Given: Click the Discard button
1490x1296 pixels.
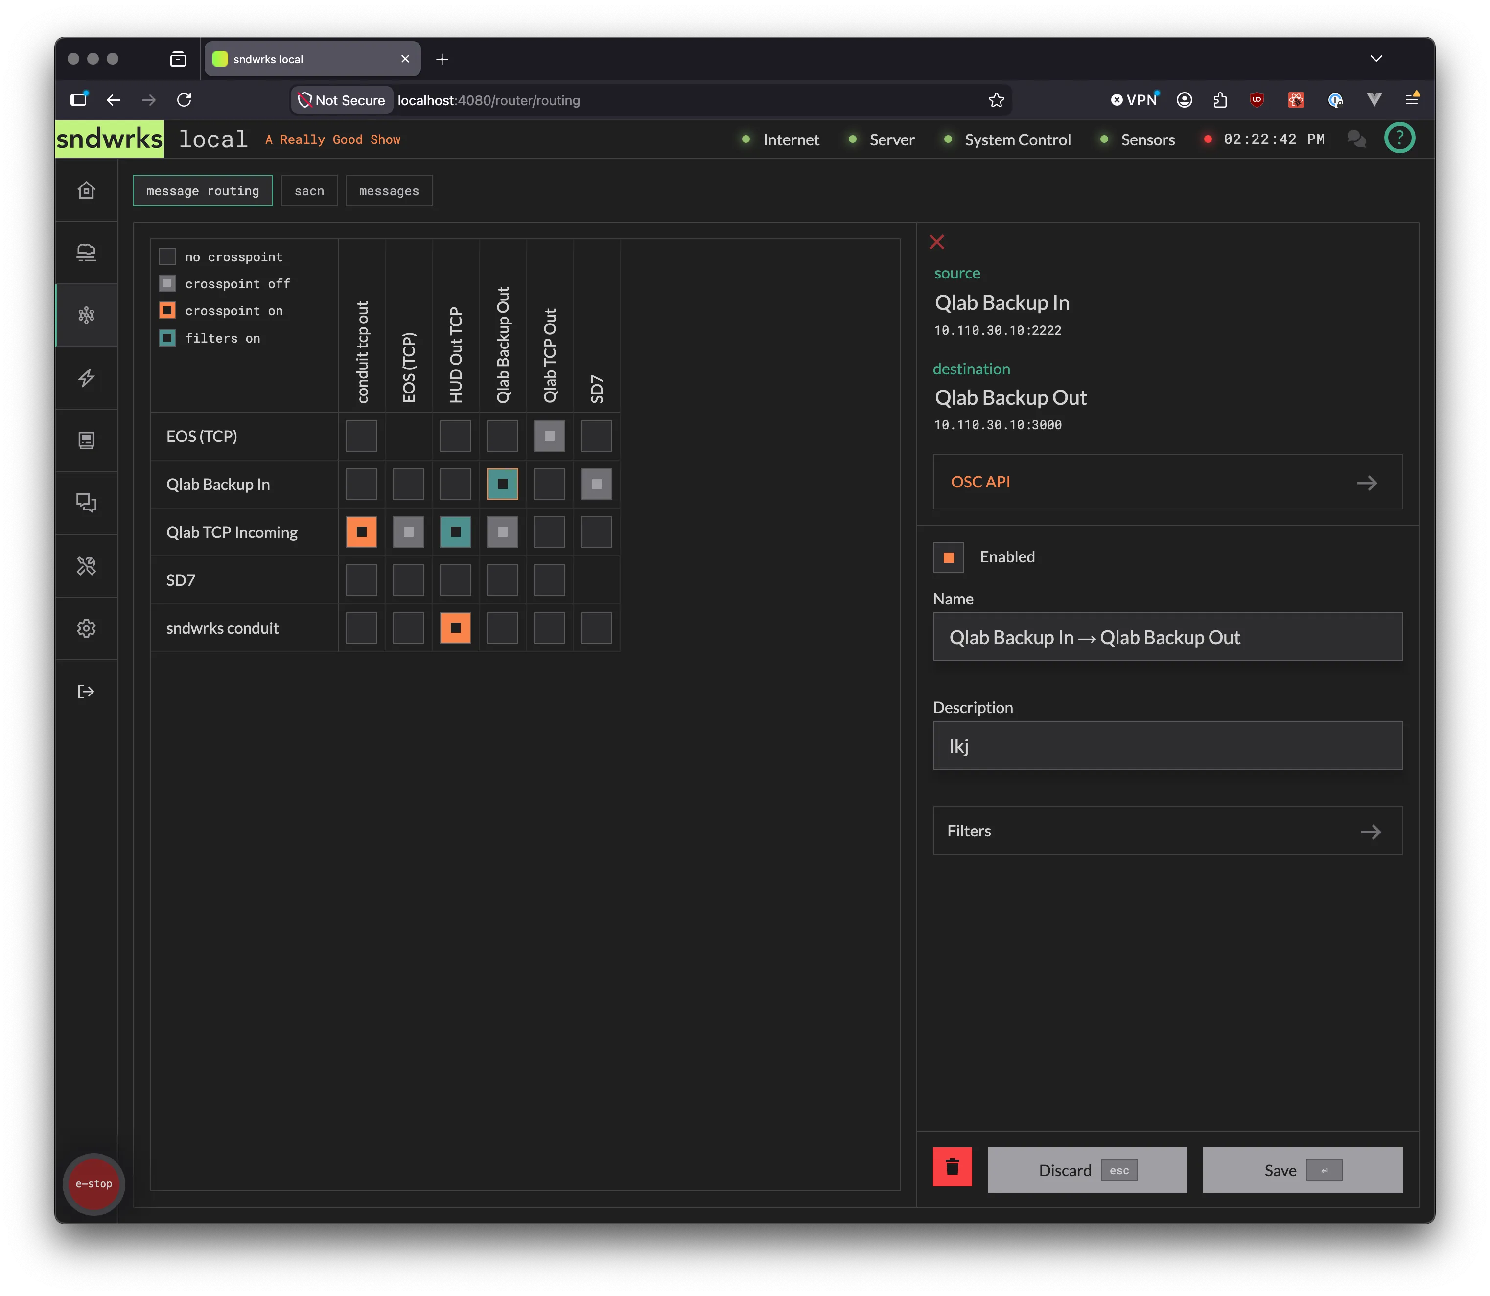Looking at the screenshot, I should (1086, 1169).
